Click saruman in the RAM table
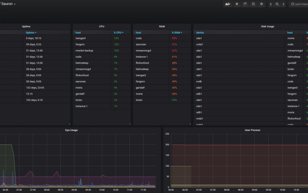This screenshot has width=308, height=193. click(141, 44)
